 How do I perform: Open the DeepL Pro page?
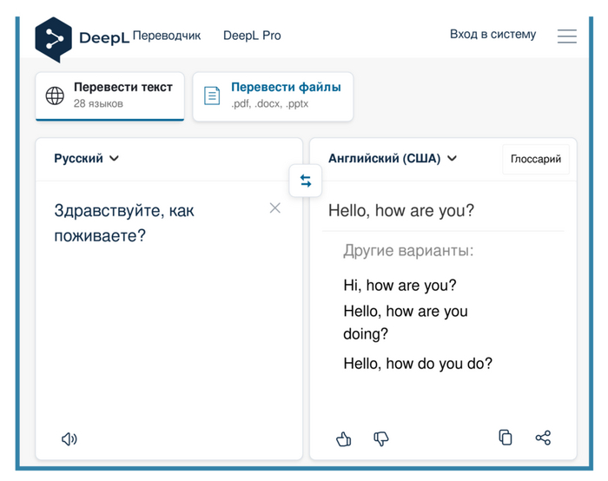point(252,36)
